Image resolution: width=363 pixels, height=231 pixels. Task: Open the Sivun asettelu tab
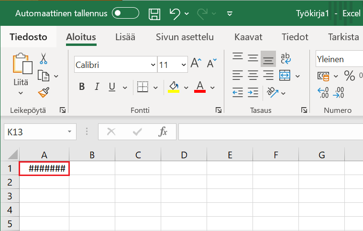tap(185, 37)
